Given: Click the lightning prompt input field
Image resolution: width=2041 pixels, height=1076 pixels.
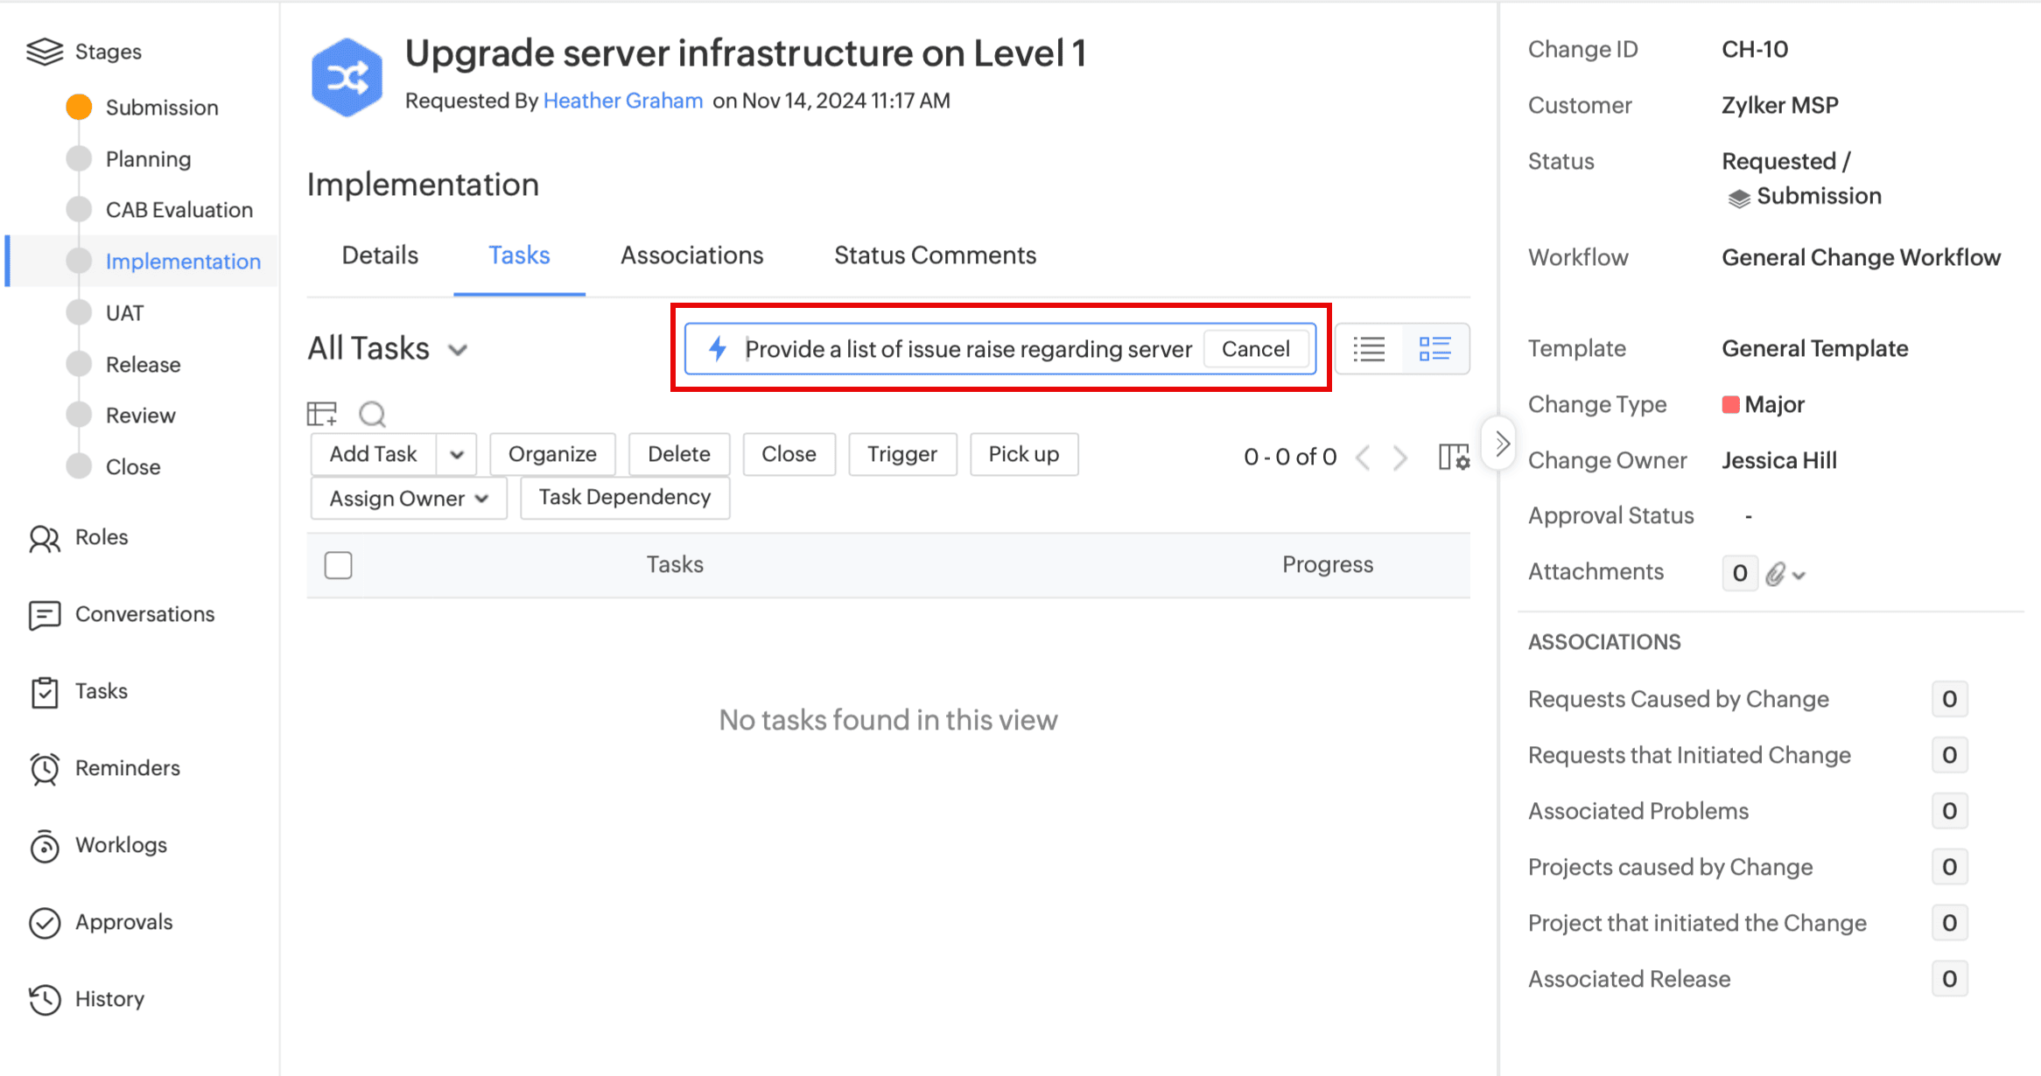Looking at the screenshot, I should (967, 349).
